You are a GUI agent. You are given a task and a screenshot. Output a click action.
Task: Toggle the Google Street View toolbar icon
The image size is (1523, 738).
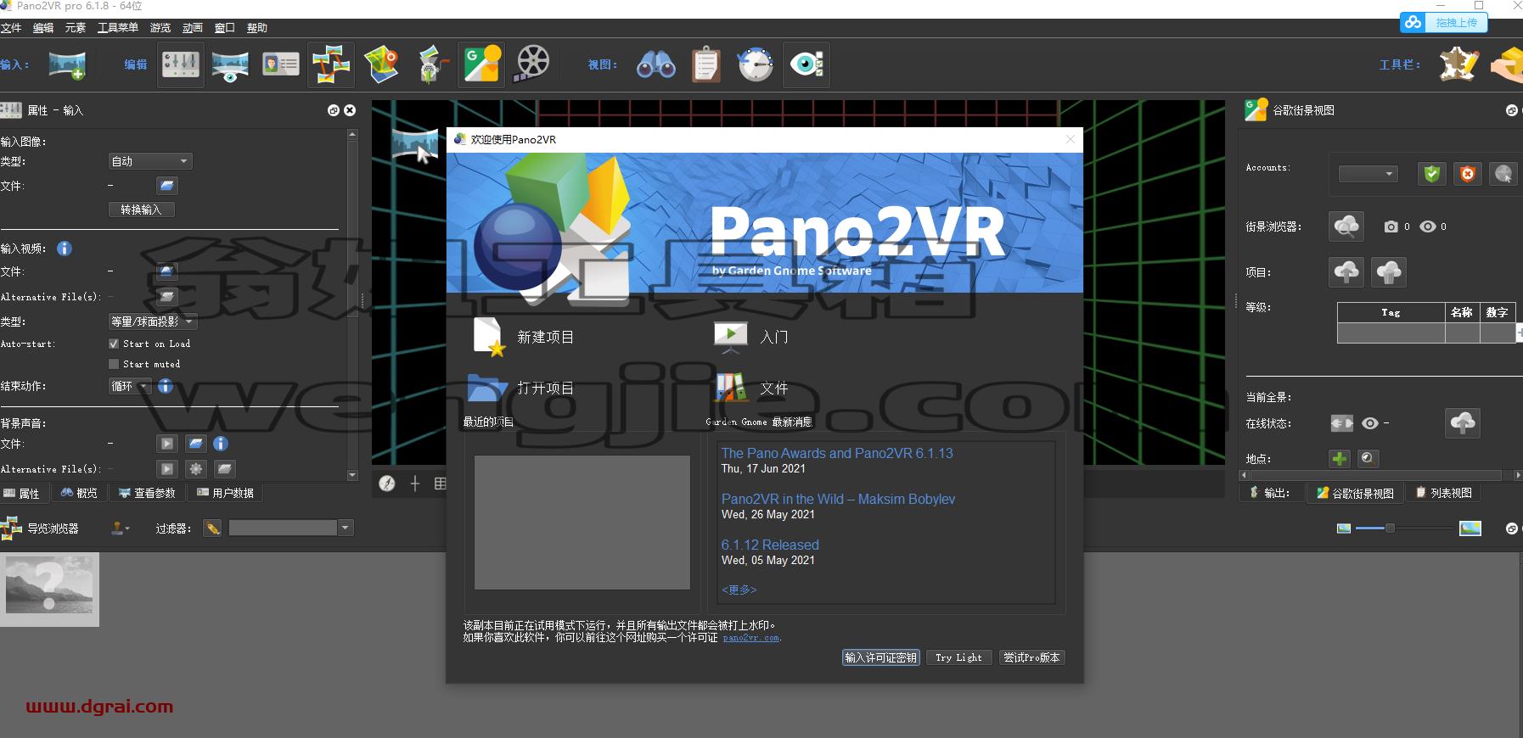point(481,64)
